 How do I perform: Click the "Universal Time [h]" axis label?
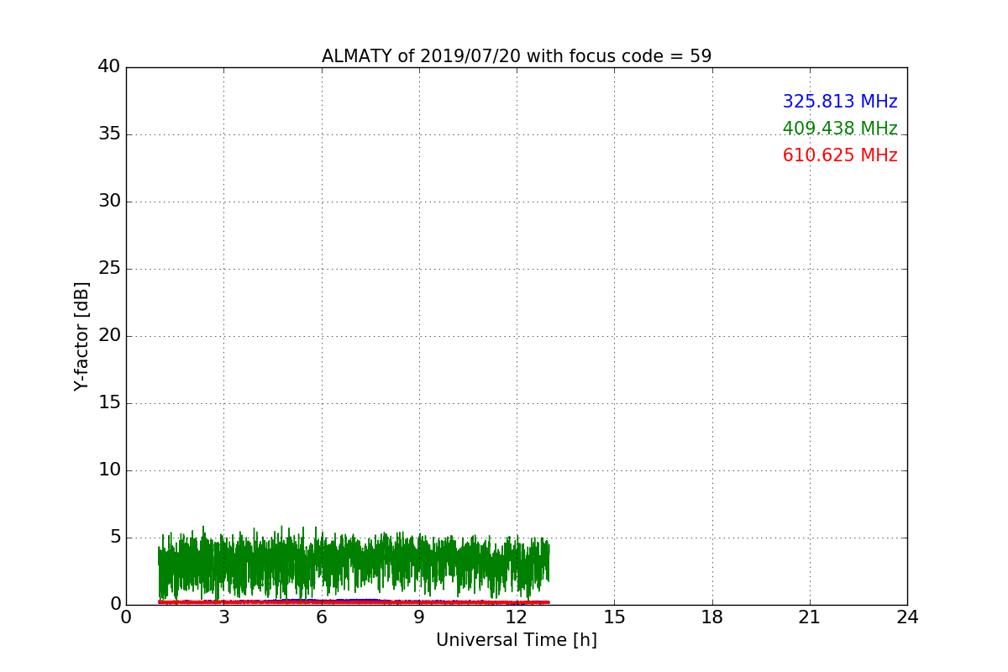517,640
